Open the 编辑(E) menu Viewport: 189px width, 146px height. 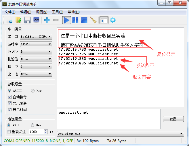click(x=26, y=12)
